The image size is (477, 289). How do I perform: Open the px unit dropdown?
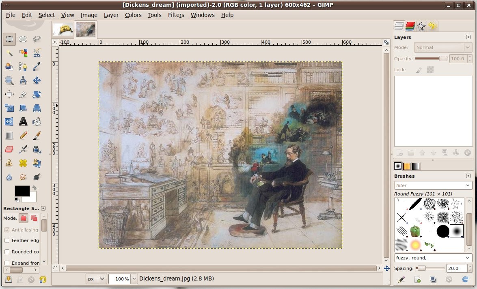point(96,279)
